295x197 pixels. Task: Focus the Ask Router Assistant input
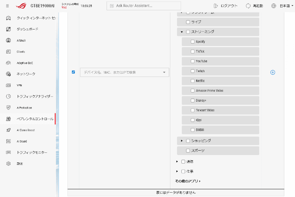(144, 6)
